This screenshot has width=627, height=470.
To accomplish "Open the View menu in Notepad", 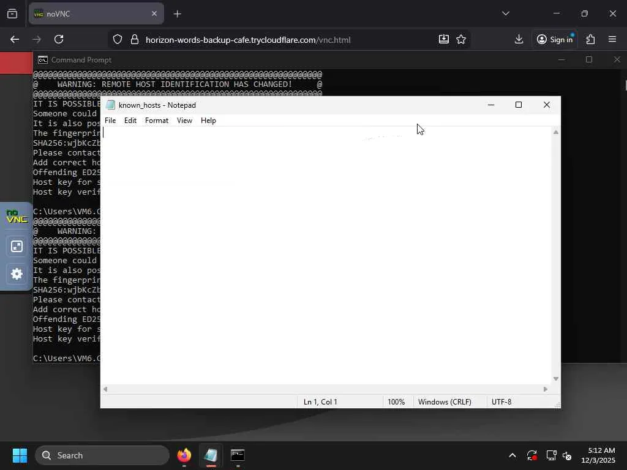I will pyautogui.click(x=184, y=121).
